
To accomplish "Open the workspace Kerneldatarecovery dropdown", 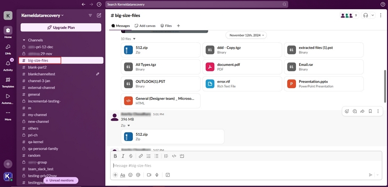I will click(43, 16).
